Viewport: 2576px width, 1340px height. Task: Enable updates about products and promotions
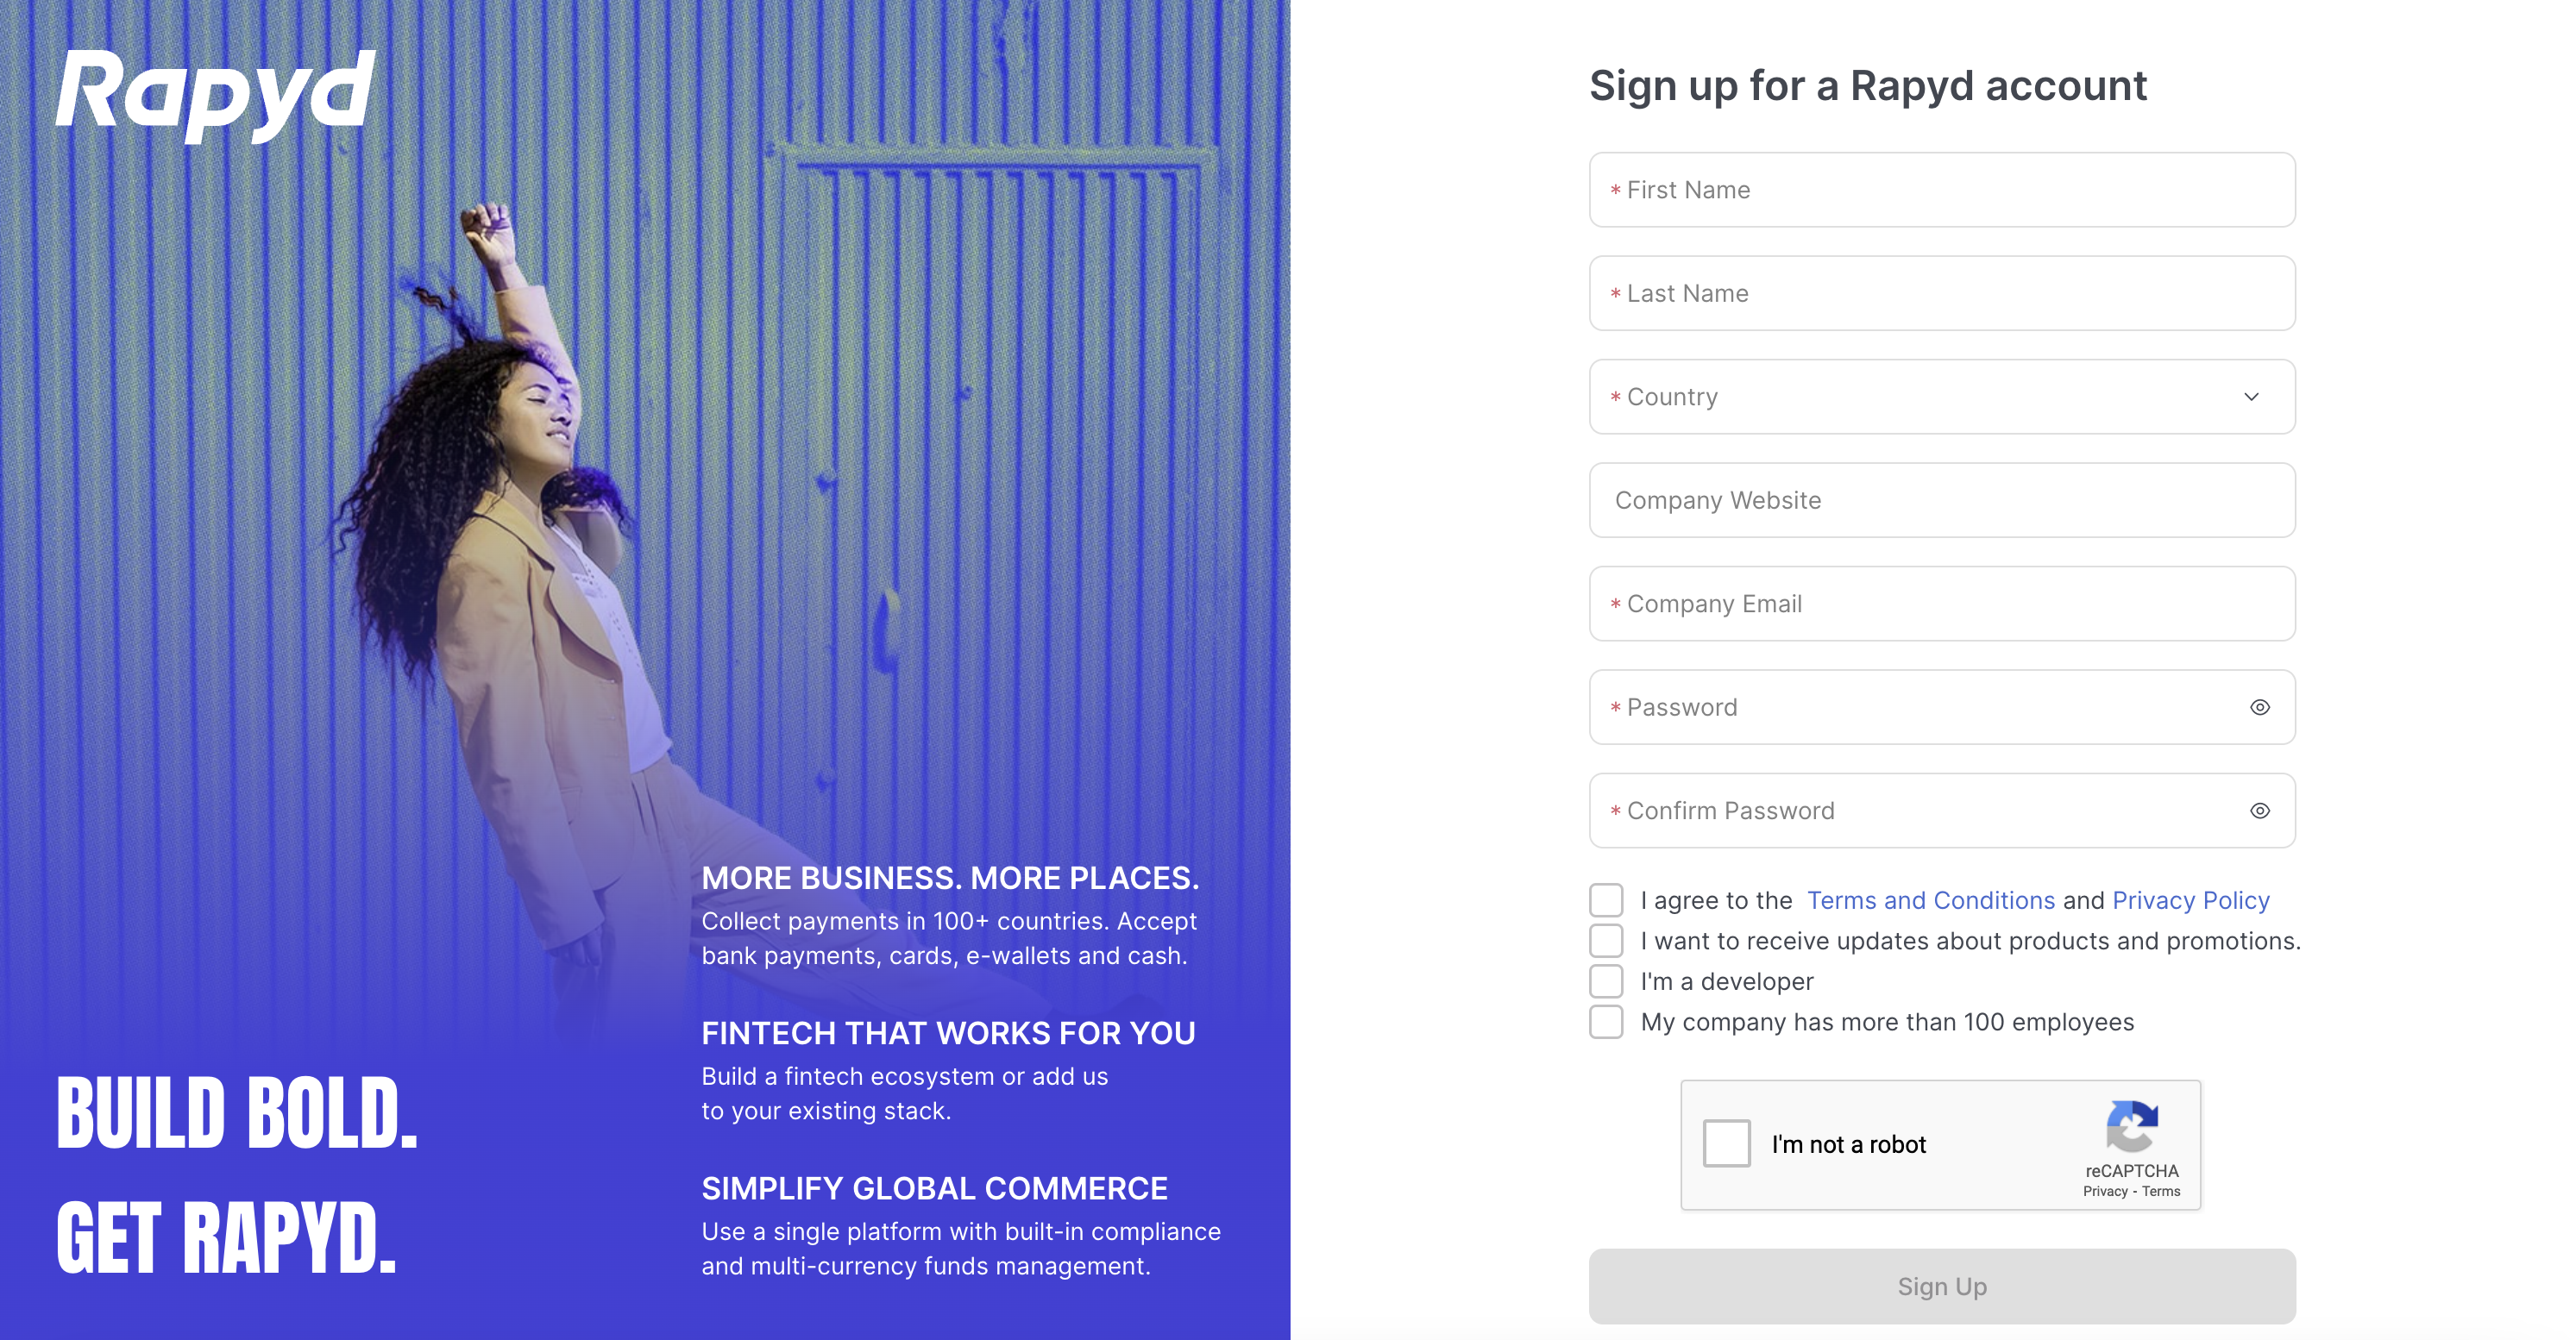[x=1606, y=940]
